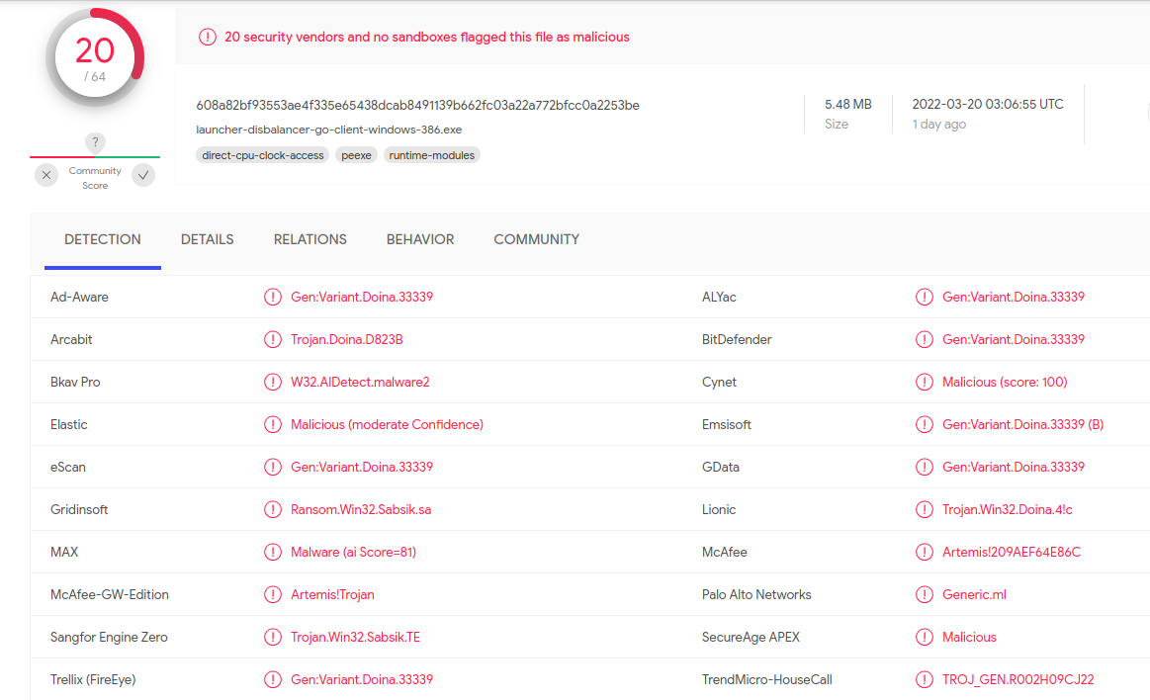Click the alert icon in the malicious banner
The image size is (1150, 700).
tap(208, 37)
